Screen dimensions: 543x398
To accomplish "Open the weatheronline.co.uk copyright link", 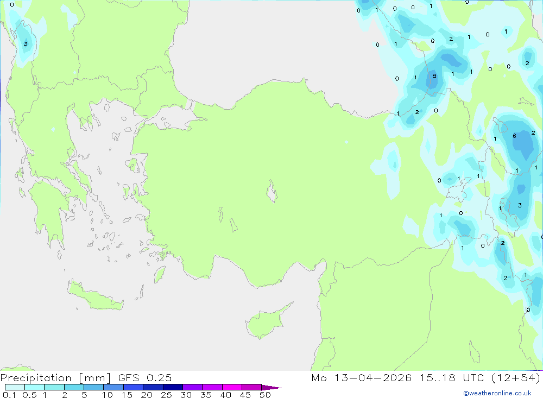I will pyautogui.click(x=497, y=393).
